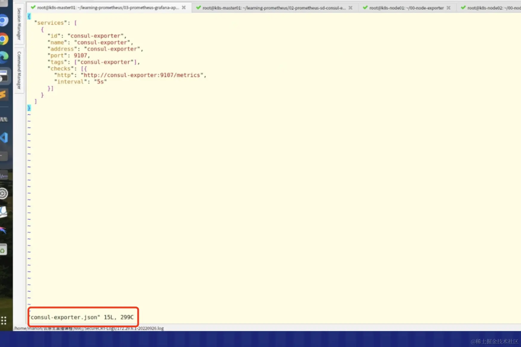
Task: Click the green connected checkmark on 03-prometheus-grafana tab
Action: click(x=33, y=7)
